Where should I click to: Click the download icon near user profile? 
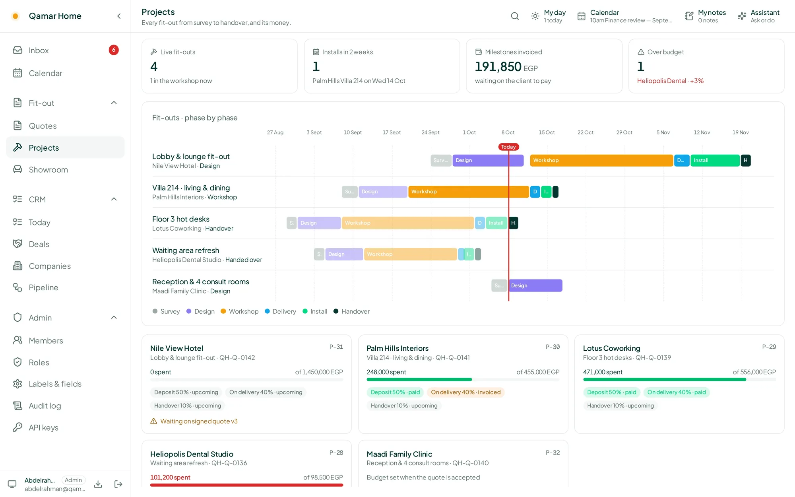(98, 484)
